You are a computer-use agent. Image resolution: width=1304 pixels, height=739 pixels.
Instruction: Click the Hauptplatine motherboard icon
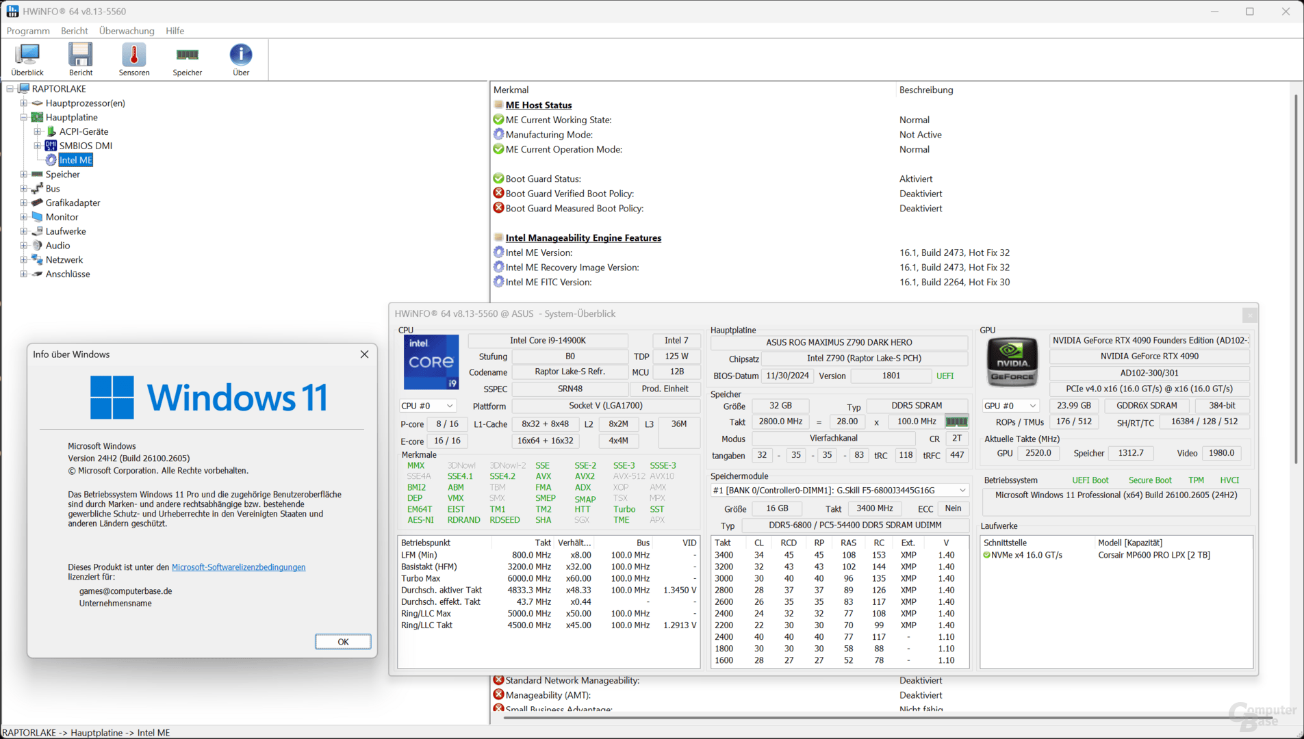coord(38,118)
